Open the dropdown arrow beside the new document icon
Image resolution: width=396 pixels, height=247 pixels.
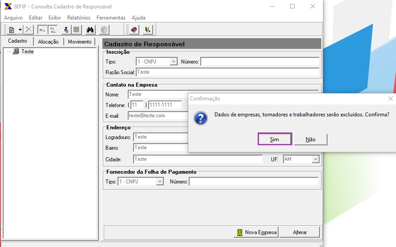click(20, 30)
